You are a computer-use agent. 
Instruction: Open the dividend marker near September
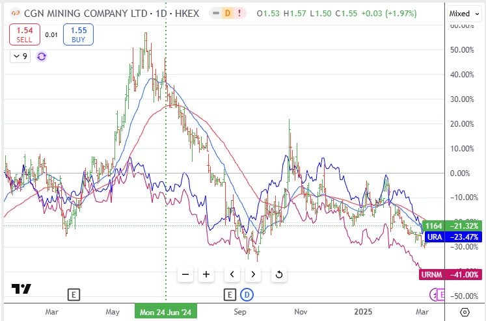[247, 295]
